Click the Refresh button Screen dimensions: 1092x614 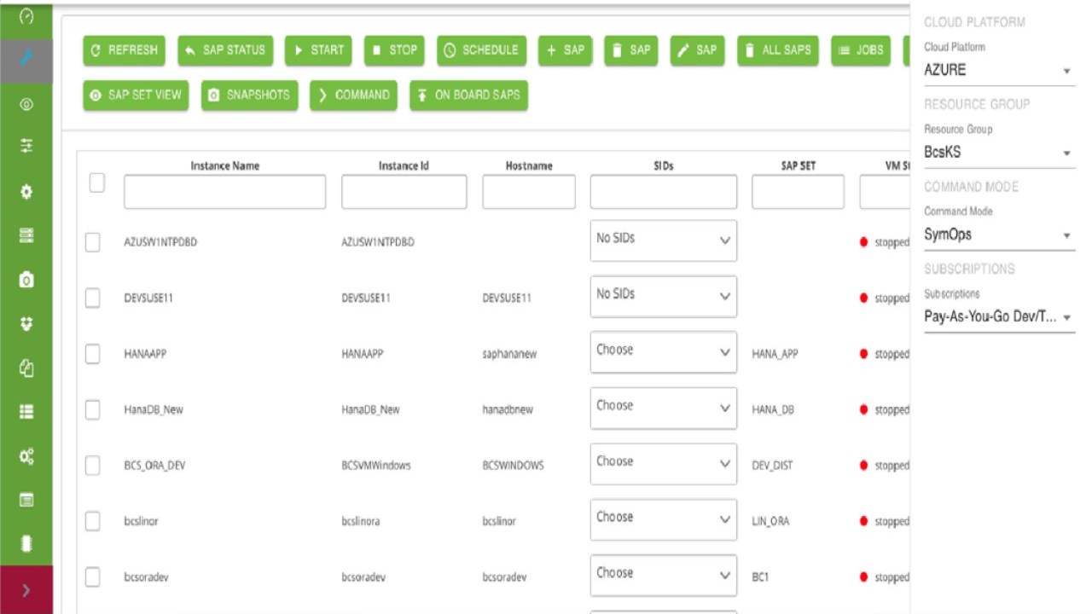point(125,50)
